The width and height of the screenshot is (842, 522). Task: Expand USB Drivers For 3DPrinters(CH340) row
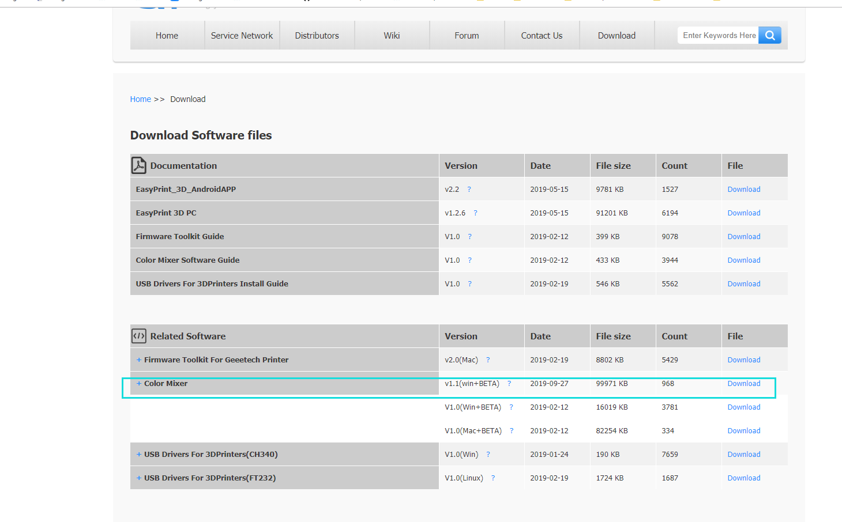click(x=139, y=455)
